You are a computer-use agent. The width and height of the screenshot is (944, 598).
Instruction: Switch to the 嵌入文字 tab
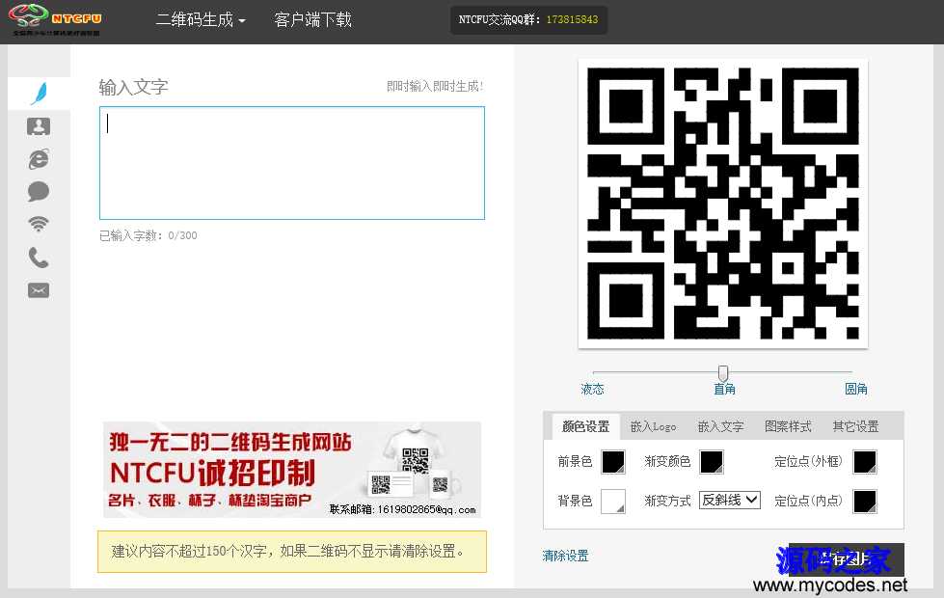click(x=720, y=426)
